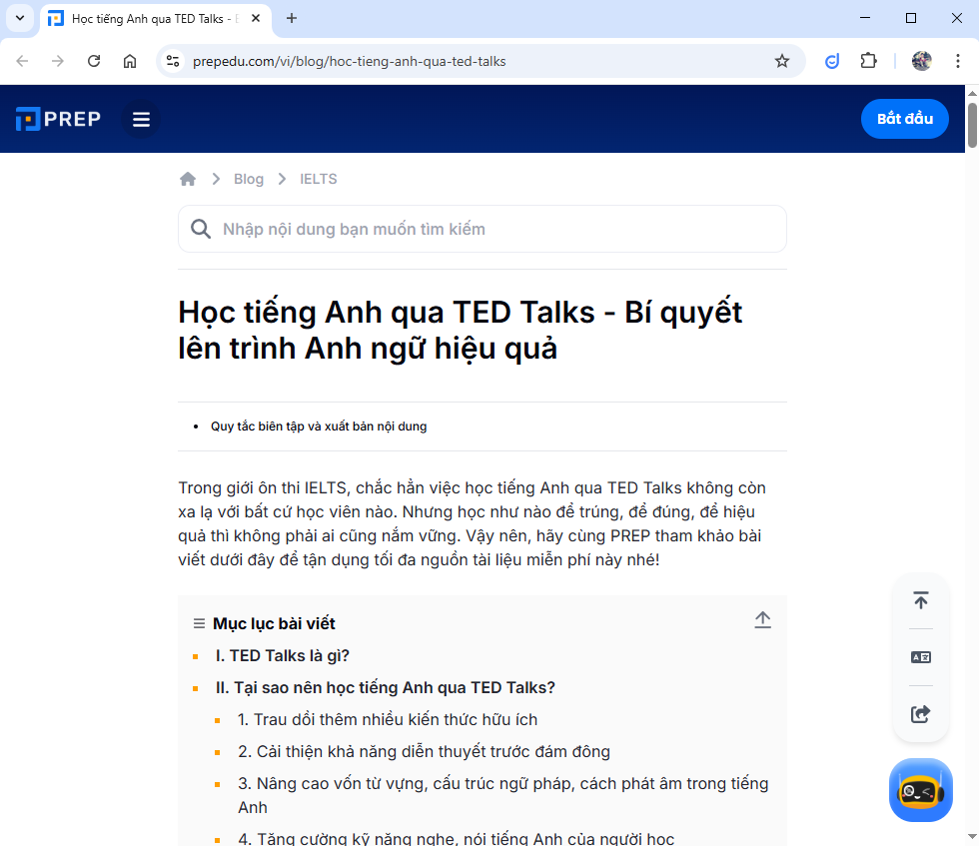Image resolution: width=979 pixels, height=846 pixels.
Task: Open item 3. Nâng cao vốn từ vựng
Action: coord(503,795)
